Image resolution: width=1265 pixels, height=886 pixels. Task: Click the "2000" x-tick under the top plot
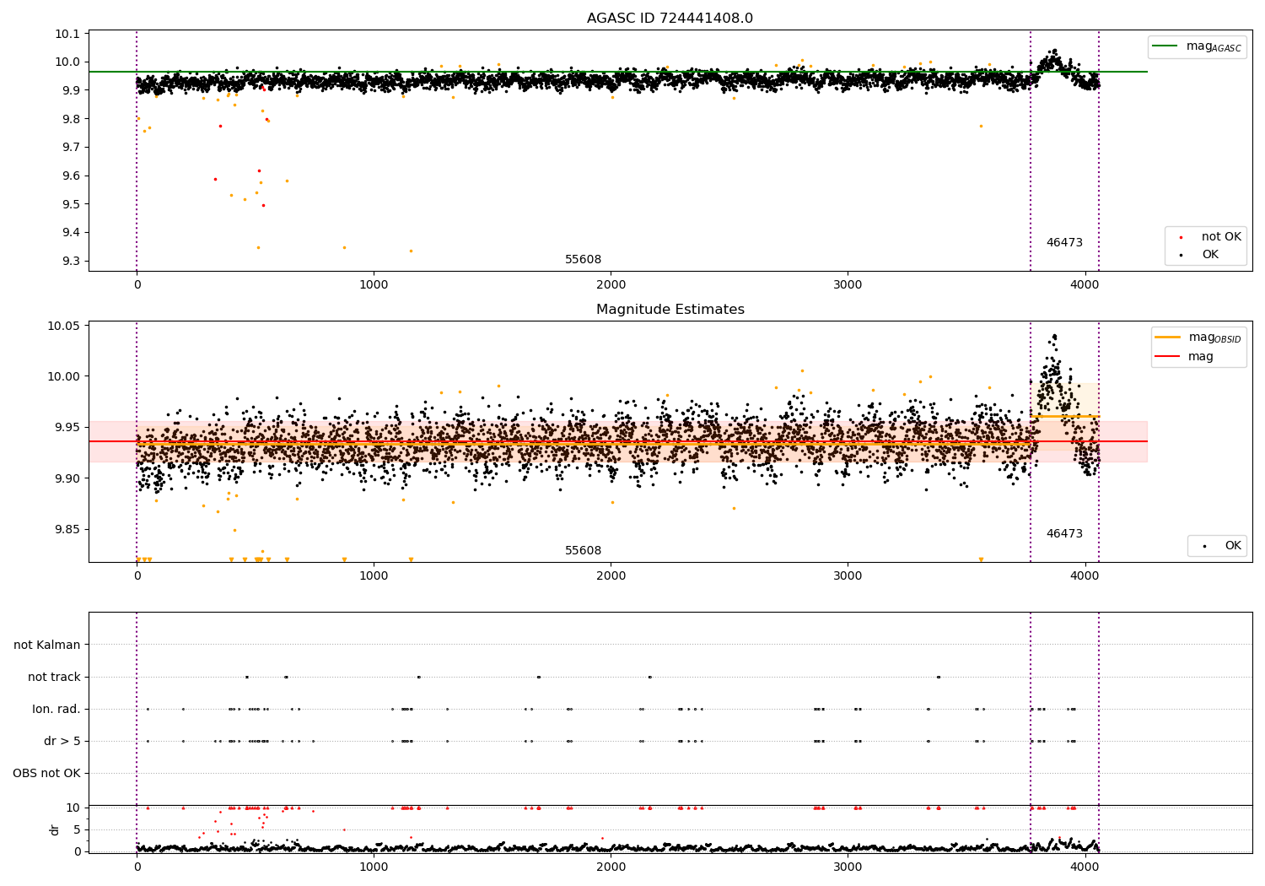point(611,285)
